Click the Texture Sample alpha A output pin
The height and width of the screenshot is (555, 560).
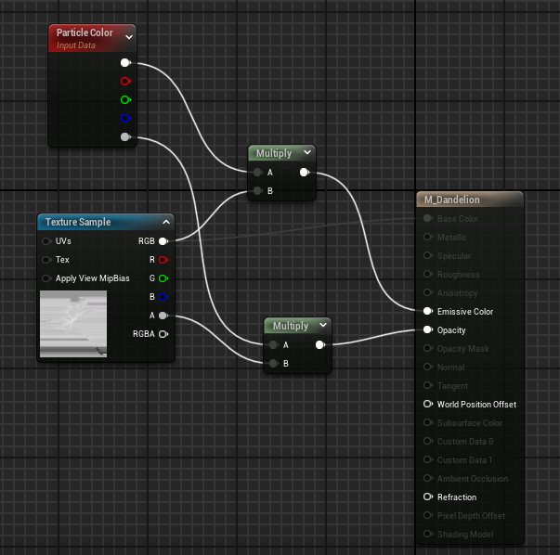coord(163,316)
